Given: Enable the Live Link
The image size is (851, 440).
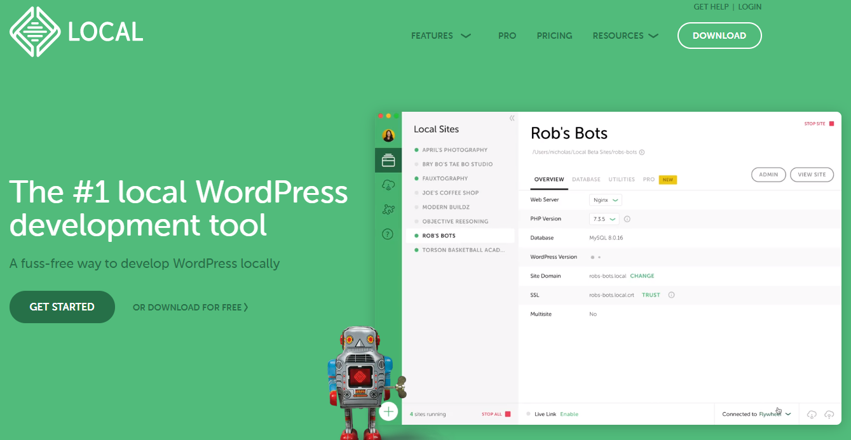Looking at the screenshot, I should pyautogui.click(x=569, y=414).
